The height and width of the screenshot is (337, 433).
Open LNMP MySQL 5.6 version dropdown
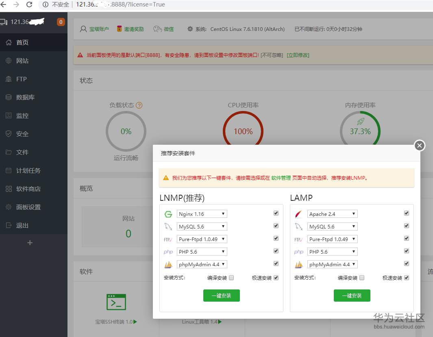(x=202, y=226)
